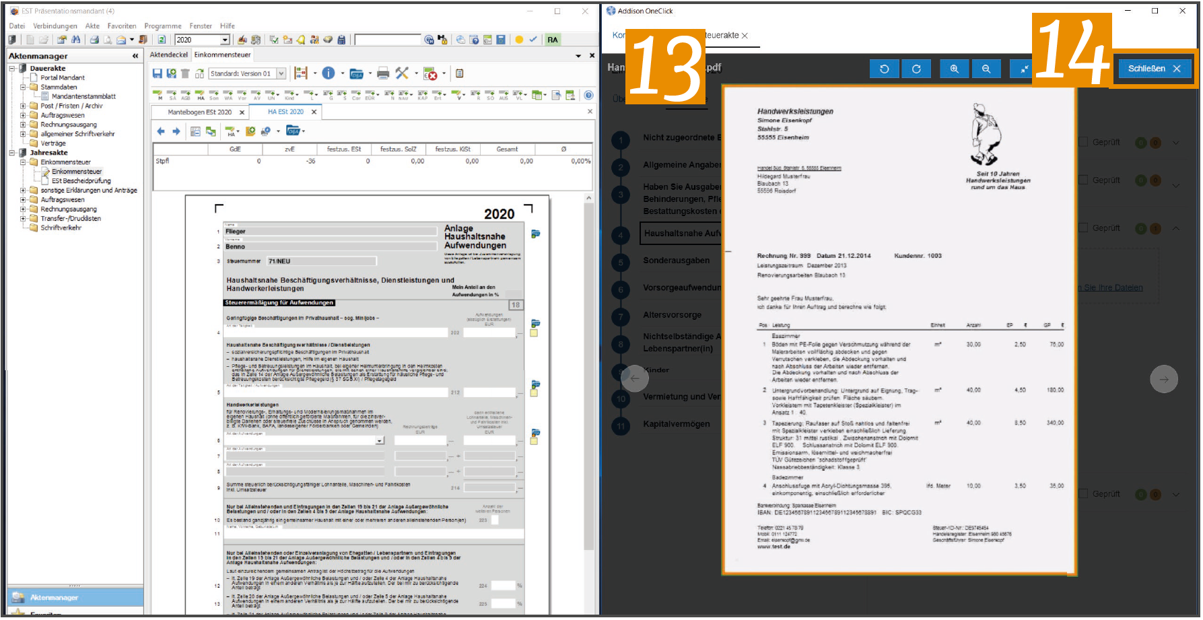The width and height of the screenshot is (1203, 620).
Task: Click the RA button in main toolbar
Action: pyautogui.click(x=553, y=40)
